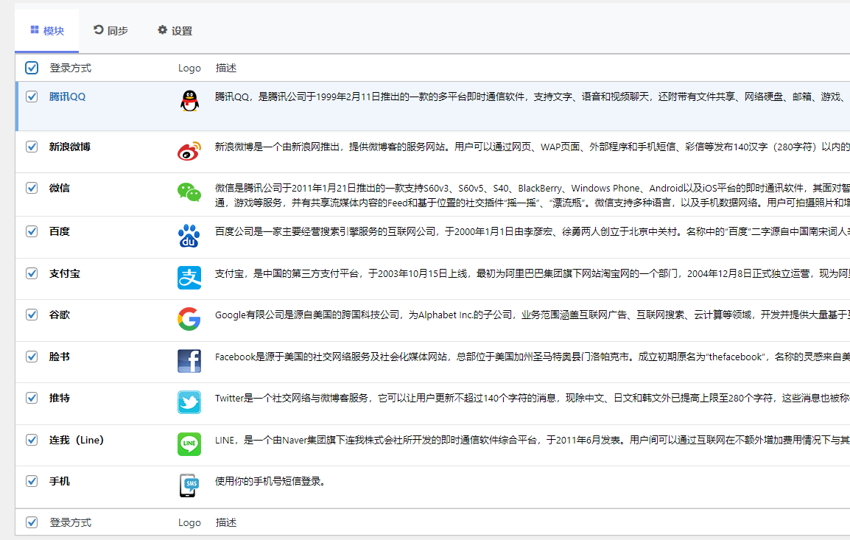Click the green LINE logo icon
850x540 pixels.
(x=189, y=444)
